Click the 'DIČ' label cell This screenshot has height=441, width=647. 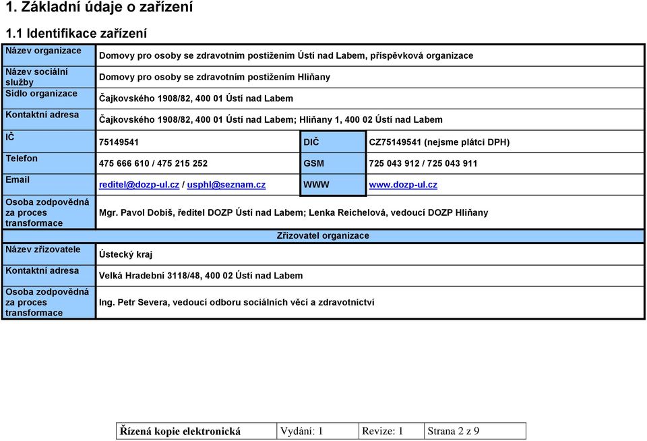(x=333, y=142)
